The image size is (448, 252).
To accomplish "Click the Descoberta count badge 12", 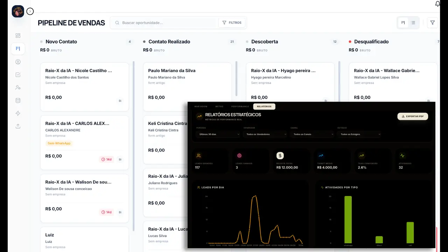I will point(335,42).
